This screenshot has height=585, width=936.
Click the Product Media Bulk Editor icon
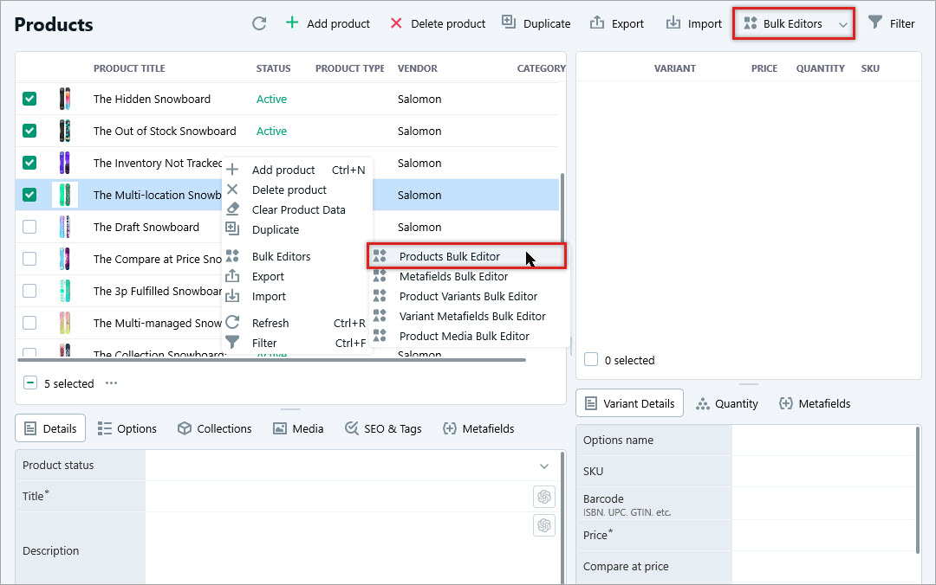point(380,335)
